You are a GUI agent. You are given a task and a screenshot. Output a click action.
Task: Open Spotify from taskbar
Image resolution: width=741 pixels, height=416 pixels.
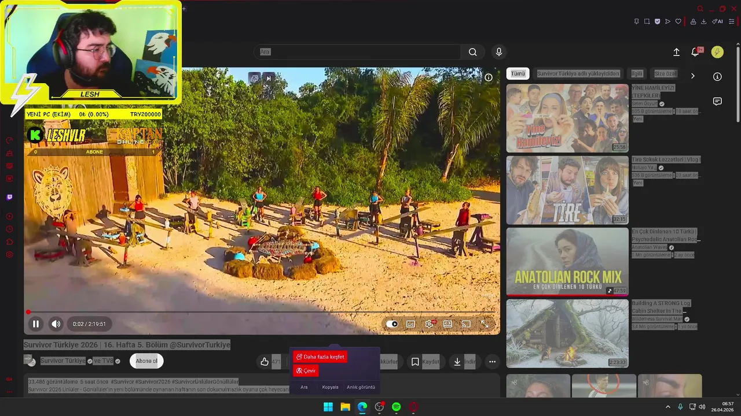pos(397,407)
